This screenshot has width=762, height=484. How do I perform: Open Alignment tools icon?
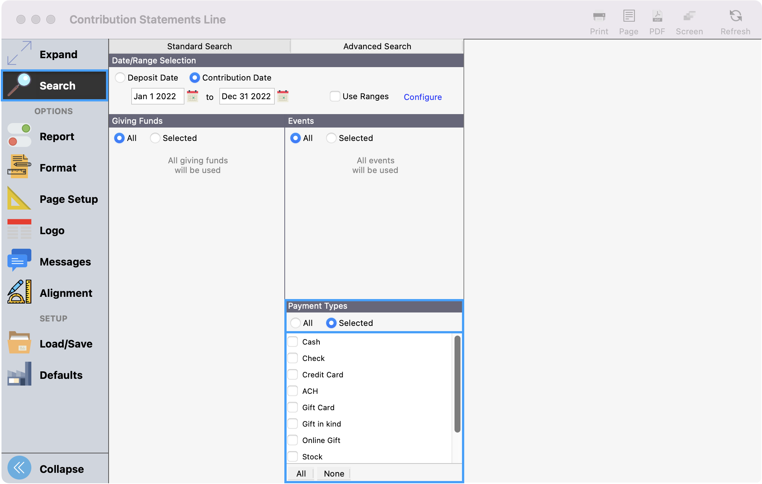tap(19, 292)
